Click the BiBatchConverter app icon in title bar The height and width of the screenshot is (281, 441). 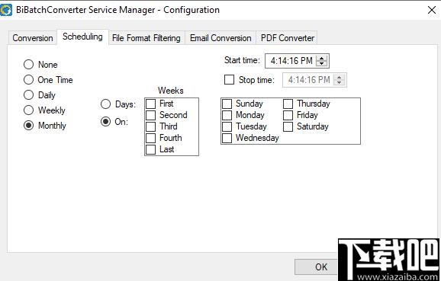(6, 10)
